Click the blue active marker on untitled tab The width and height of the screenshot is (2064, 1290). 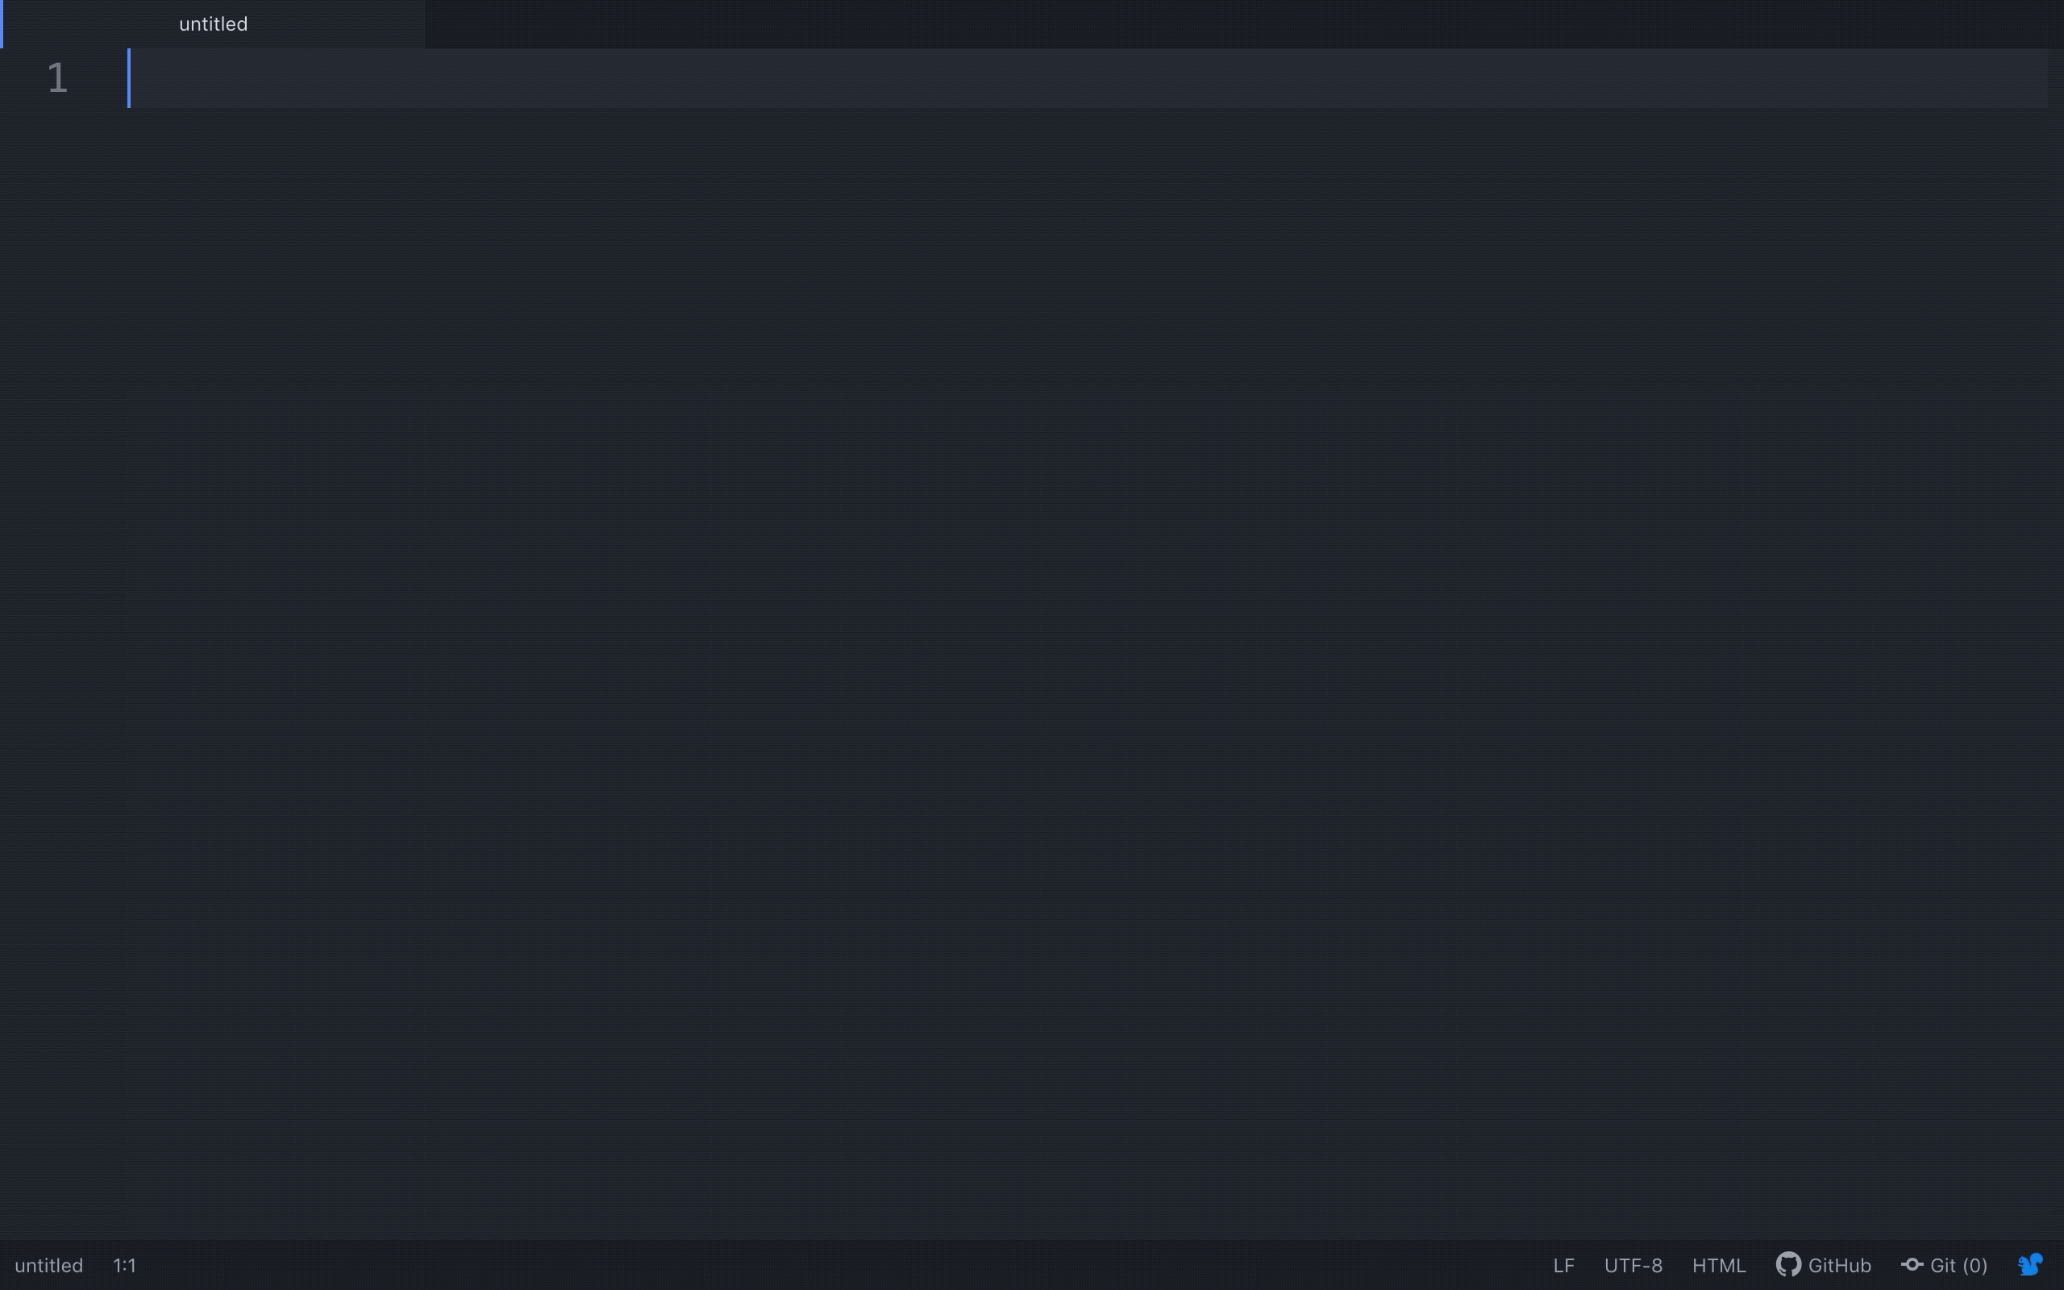[2, 24]
